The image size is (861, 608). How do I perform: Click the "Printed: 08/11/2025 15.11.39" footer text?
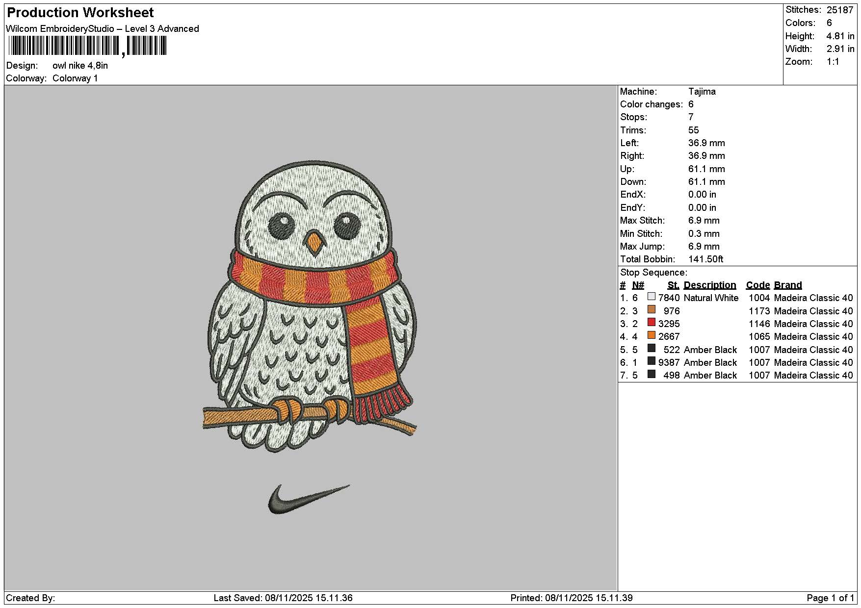point(572,598)
